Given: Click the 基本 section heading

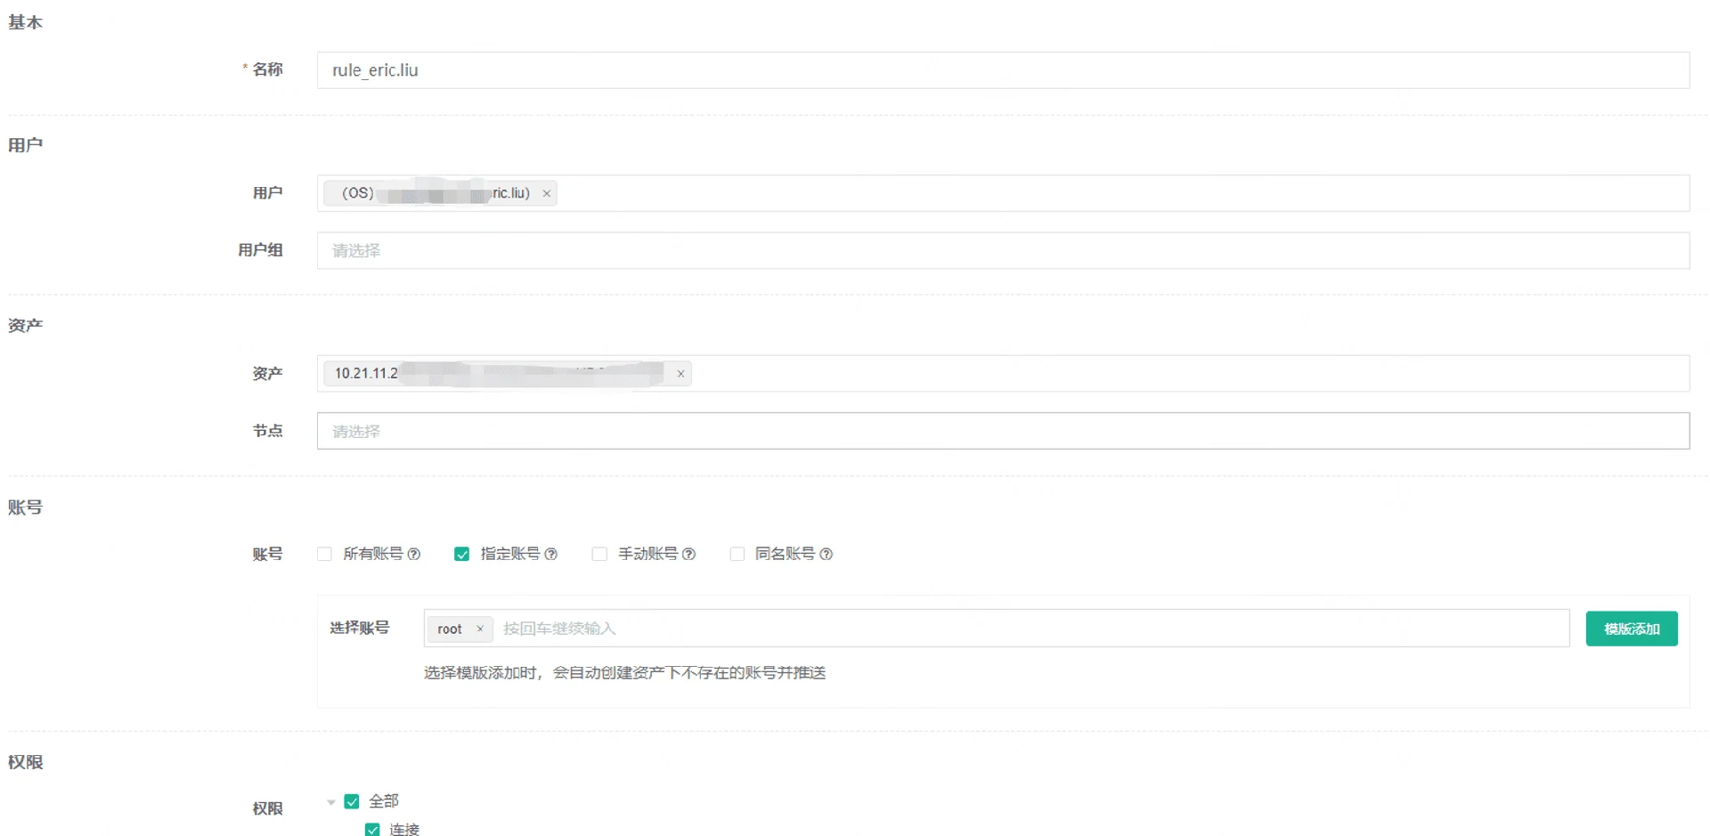Looking at the screenshot, I should pyautogui.click(x=26, y=22).
